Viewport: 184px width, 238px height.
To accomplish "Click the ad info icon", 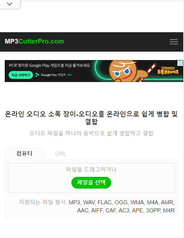I will click(x=180, y=63).
